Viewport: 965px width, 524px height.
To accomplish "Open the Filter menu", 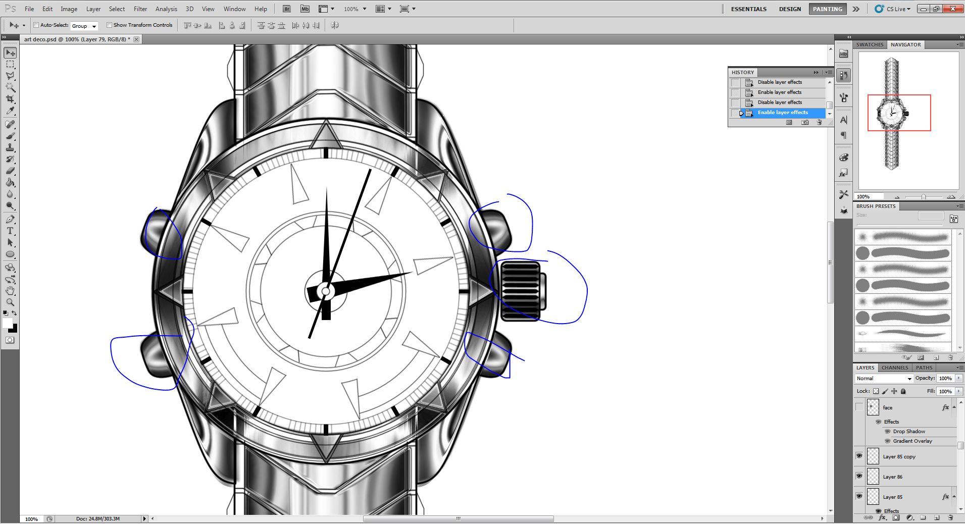I will tap(140, 9).
